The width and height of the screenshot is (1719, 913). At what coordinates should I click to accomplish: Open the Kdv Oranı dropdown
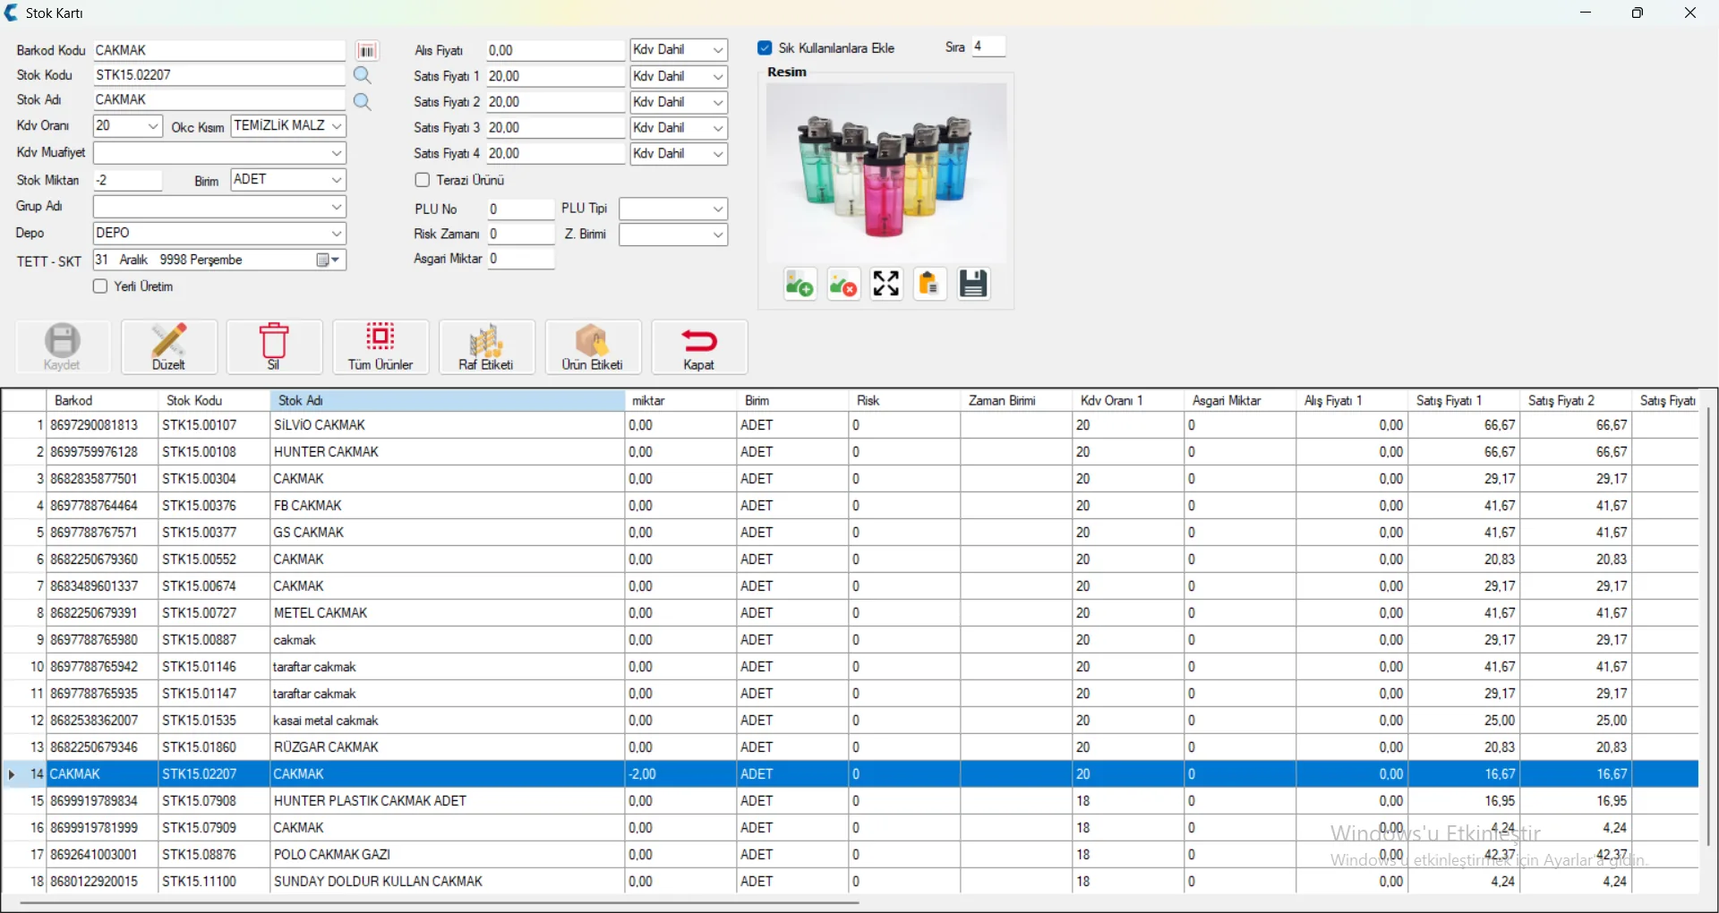click(x=153, y=126)
